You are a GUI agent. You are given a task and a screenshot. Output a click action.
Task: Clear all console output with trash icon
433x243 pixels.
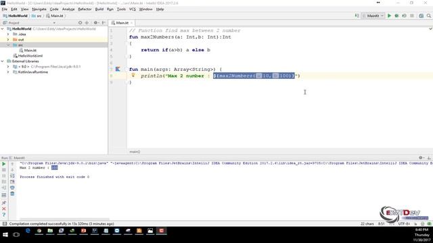pyautogui.click(x=12, y=194)
